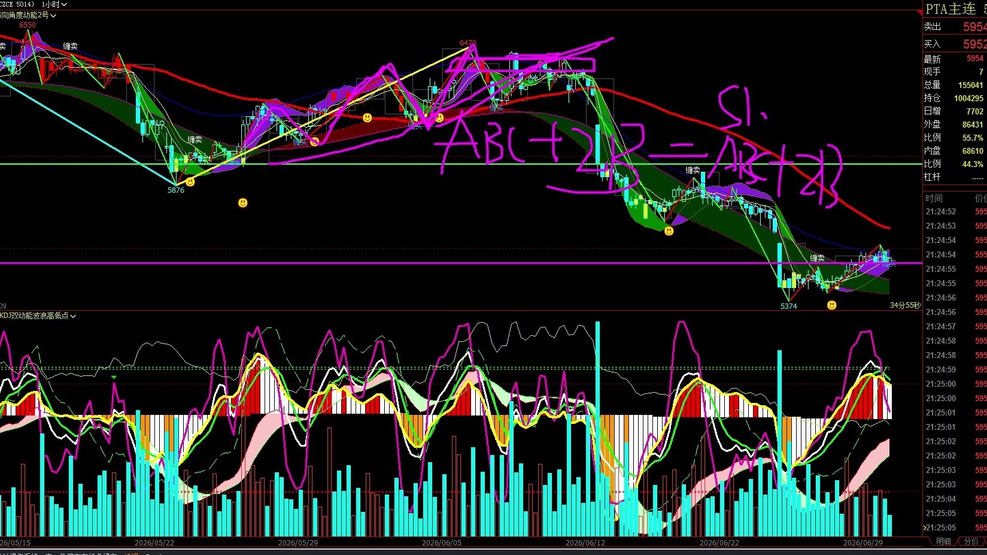The image size is (987, 555).
Task: Click the 卖出 ask price 5954
Action: pos(974,27)
